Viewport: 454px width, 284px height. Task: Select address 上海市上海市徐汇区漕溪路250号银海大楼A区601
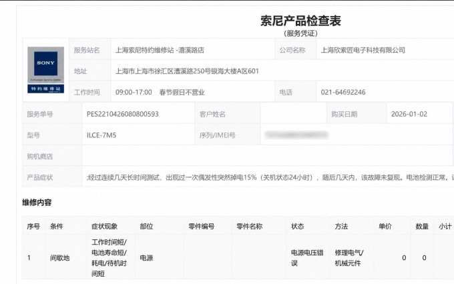click(x=187, y=71)
